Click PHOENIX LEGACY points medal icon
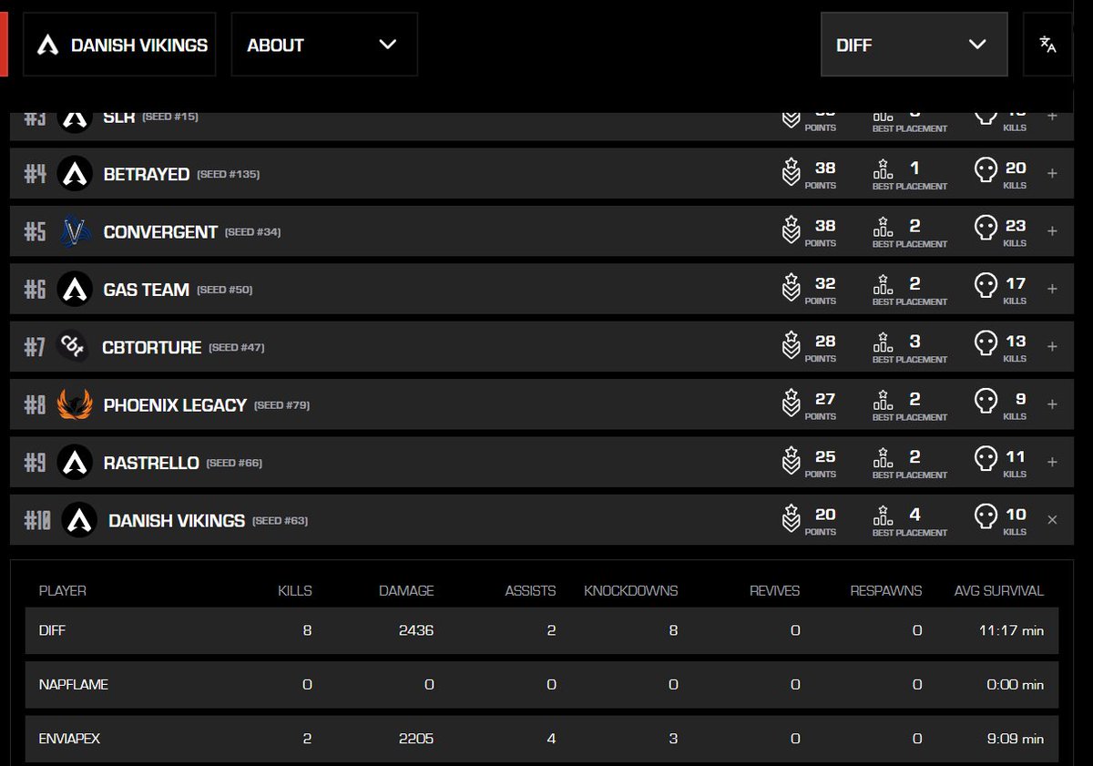 tap(791, 404)
